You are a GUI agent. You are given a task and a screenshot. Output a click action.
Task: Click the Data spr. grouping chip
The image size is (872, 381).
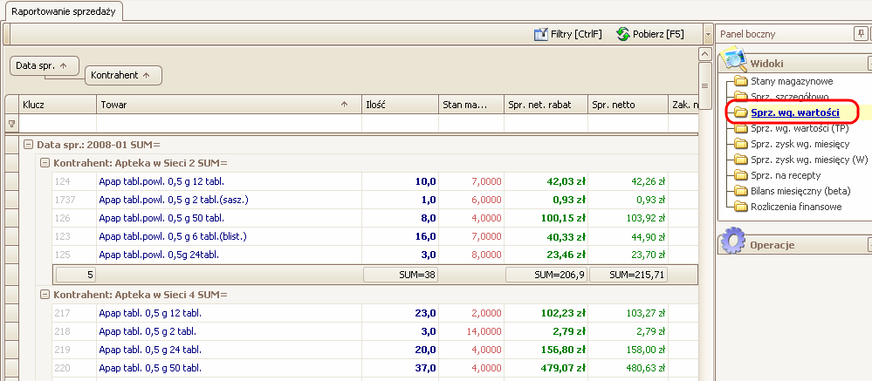pyautogui.click(x=45, y=65)
